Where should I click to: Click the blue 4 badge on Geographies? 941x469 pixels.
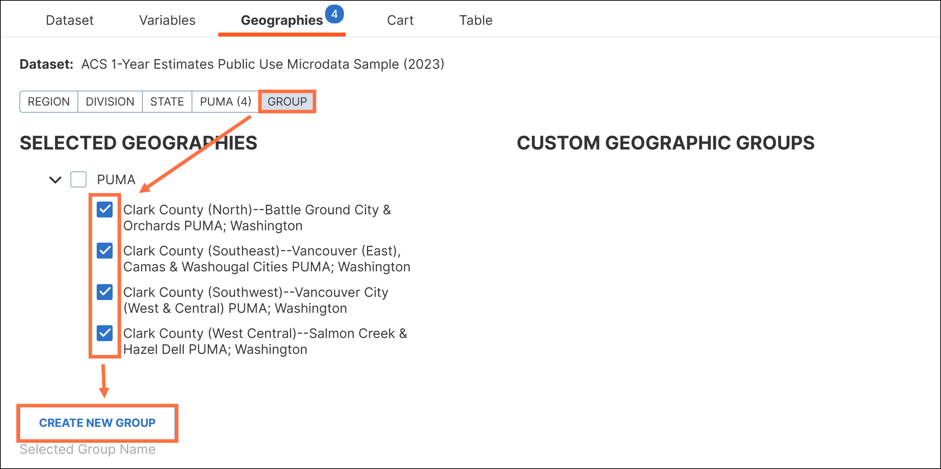(x=334, y=14)
